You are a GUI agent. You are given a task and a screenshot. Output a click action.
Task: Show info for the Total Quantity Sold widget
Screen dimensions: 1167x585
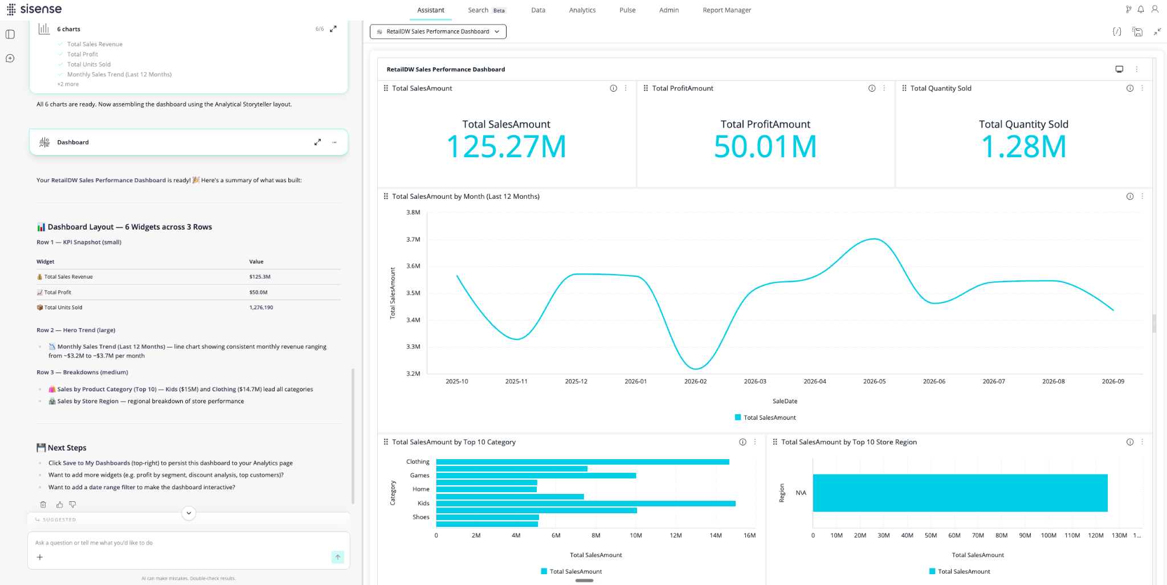tap(1130, 88)
